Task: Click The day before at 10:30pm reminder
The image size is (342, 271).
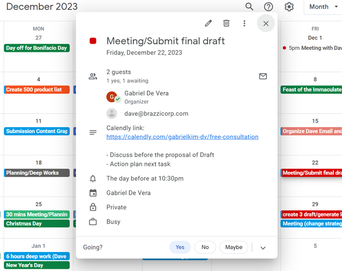Action: coord(145,178)
